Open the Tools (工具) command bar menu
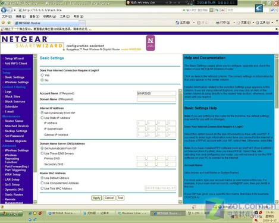Viewport: 279px width, 223px height. tap(265, 23)
